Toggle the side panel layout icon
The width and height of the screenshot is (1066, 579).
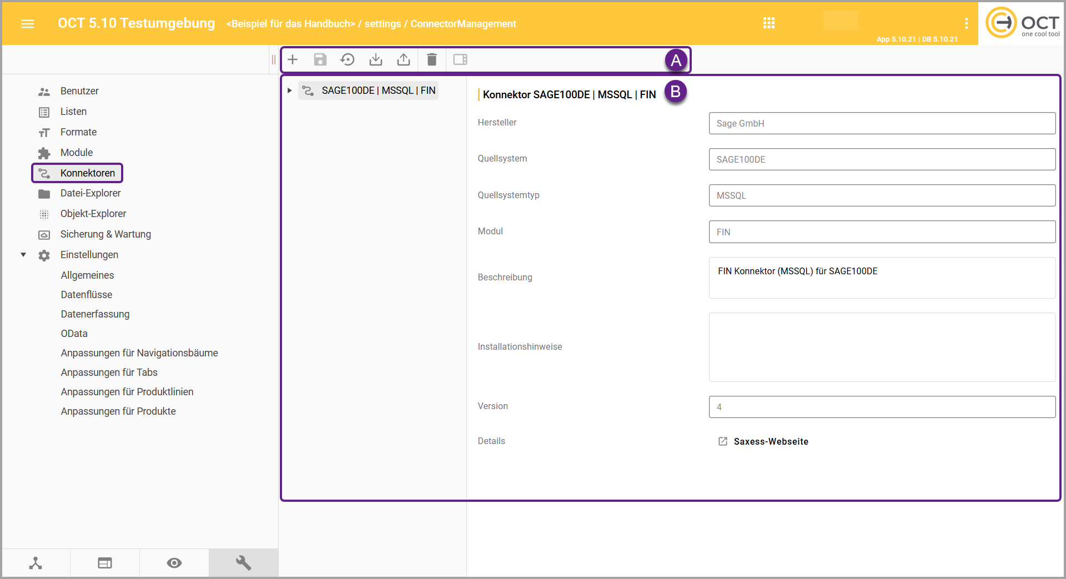tap(460, 59)
